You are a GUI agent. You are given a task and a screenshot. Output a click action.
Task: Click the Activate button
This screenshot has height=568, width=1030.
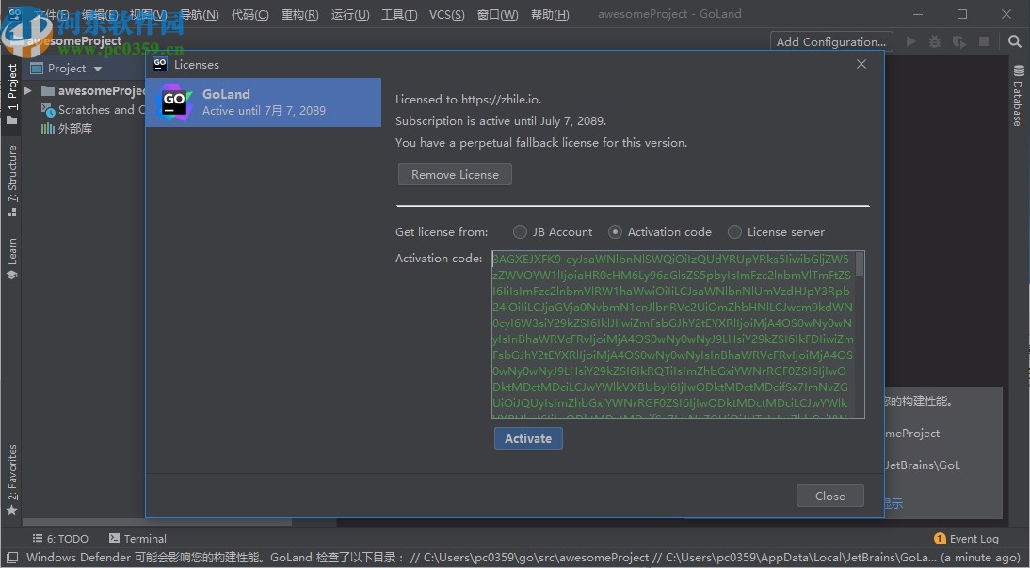(x=528, y=438)
